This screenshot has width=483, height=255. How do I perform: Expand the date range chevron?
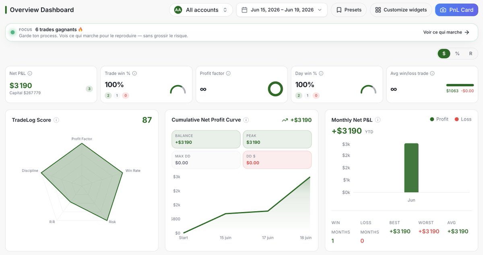point(320,10)
